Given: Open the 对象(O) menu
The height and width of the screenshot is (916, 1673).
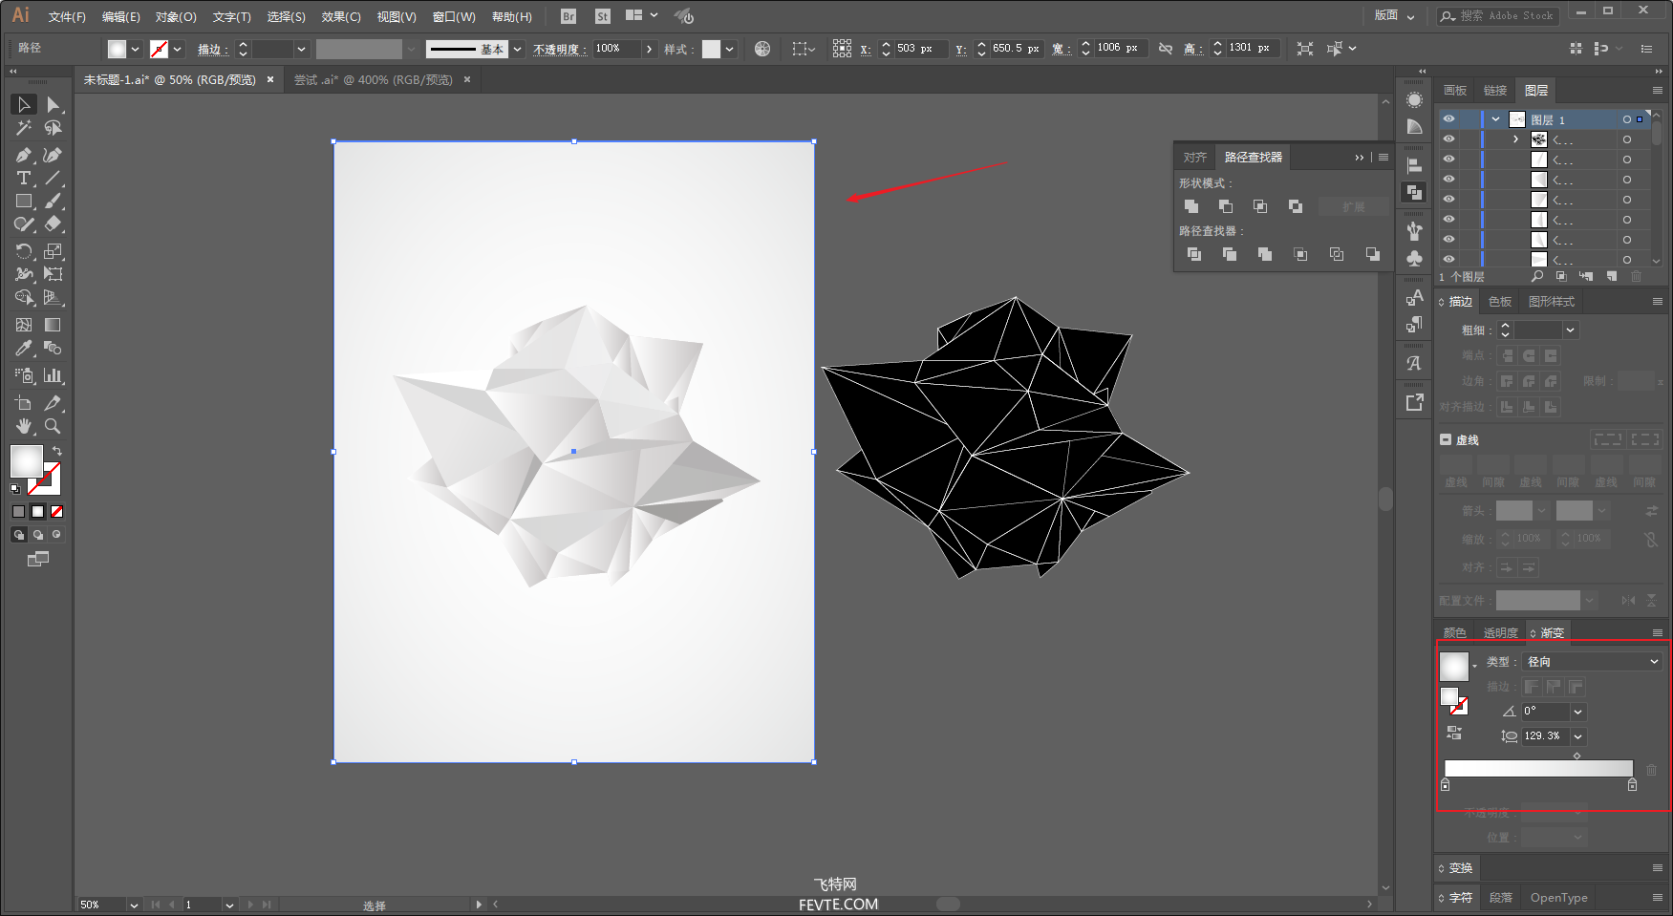Looking at the screenshot, I should 176,17.
